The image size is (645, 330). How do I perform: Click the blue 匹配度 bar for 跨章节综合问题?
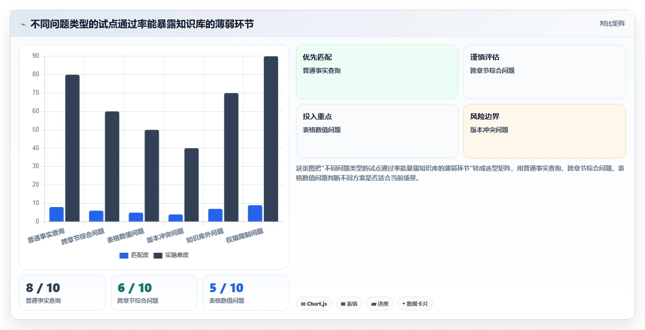pyautogui.click(x=96, y=216)
